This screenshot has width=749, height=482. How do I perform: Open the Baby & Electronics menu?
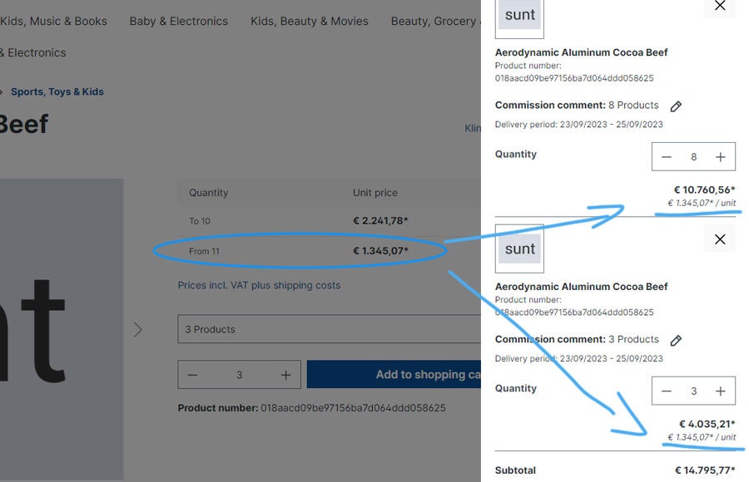click(x=178, y=21)
